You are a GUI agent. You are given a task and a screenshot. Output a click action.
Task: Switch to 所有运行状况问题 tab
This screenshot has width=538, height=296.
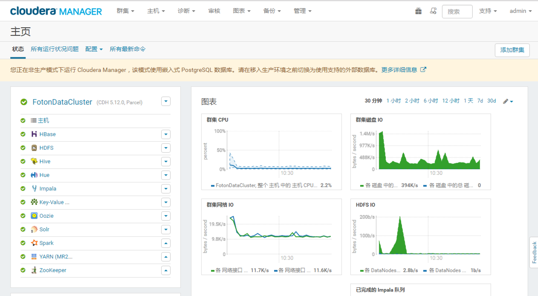click(x=55, y=49)
